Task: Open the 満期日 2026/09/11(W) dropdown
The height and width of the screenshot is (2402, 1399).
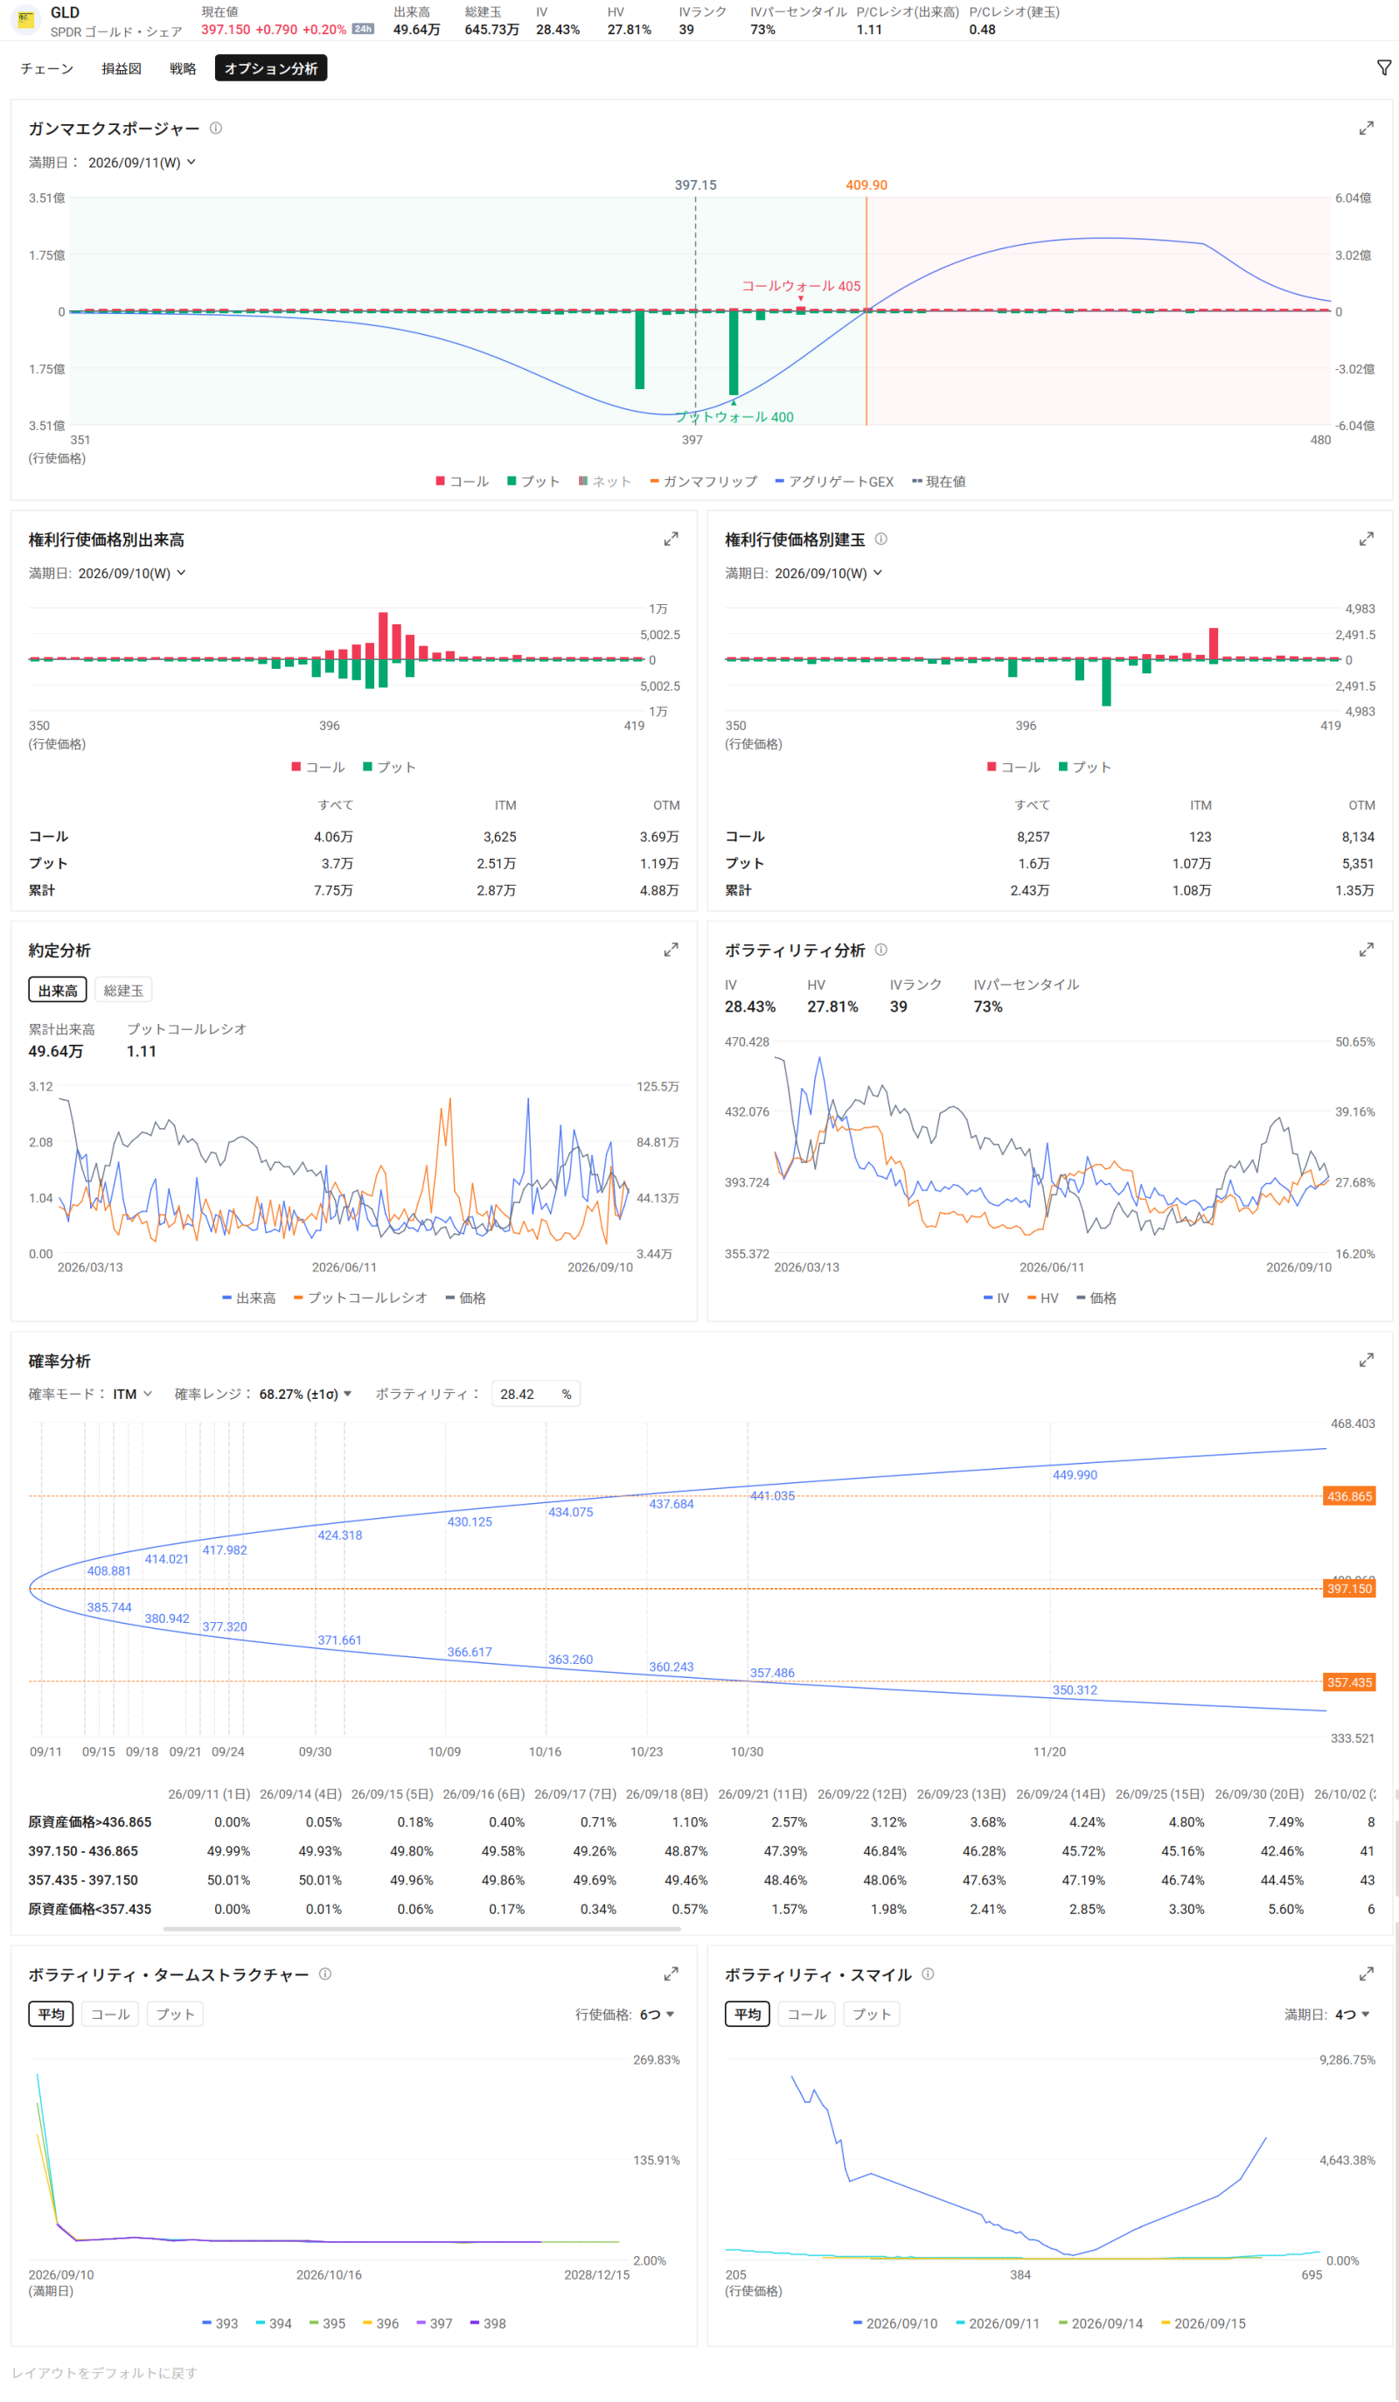Action: [x=141, y=162]
